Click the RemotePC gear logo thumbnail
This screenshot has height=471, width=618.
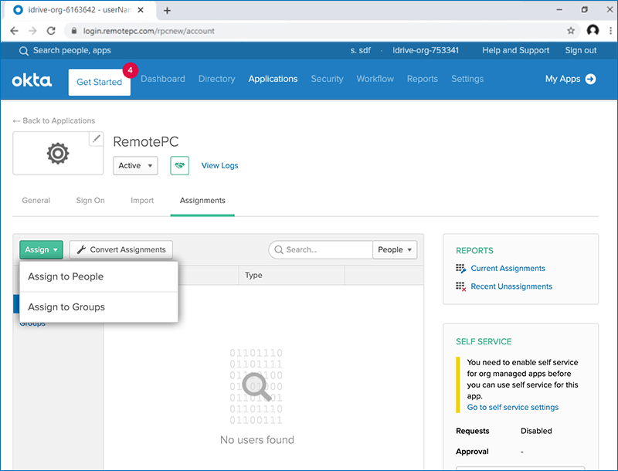pyautogui.click(x=58, y=153)
